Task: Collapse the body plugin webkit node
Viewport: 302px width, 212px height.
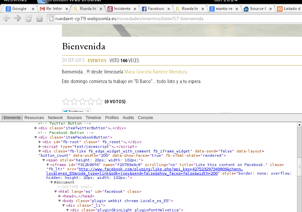Action: (60, 201)
